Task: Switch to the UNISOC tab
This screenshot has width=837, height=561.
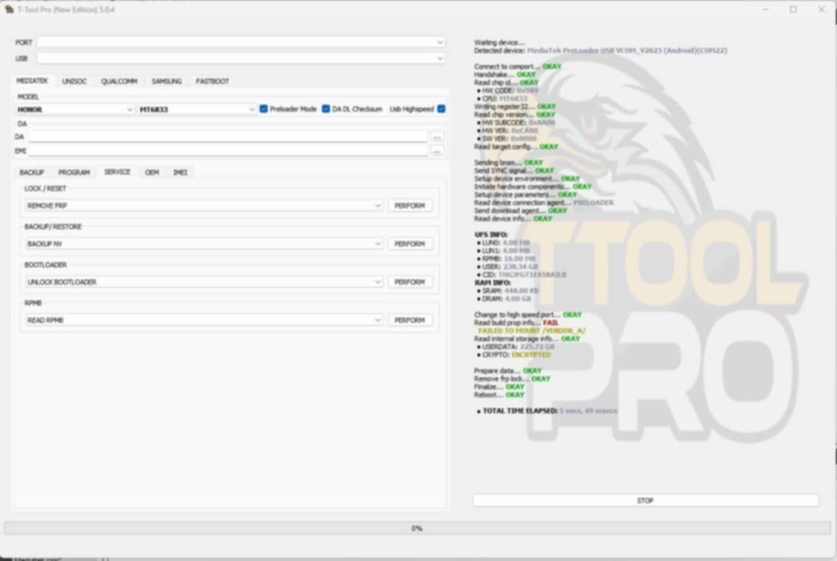Action: tap(75, 82)
